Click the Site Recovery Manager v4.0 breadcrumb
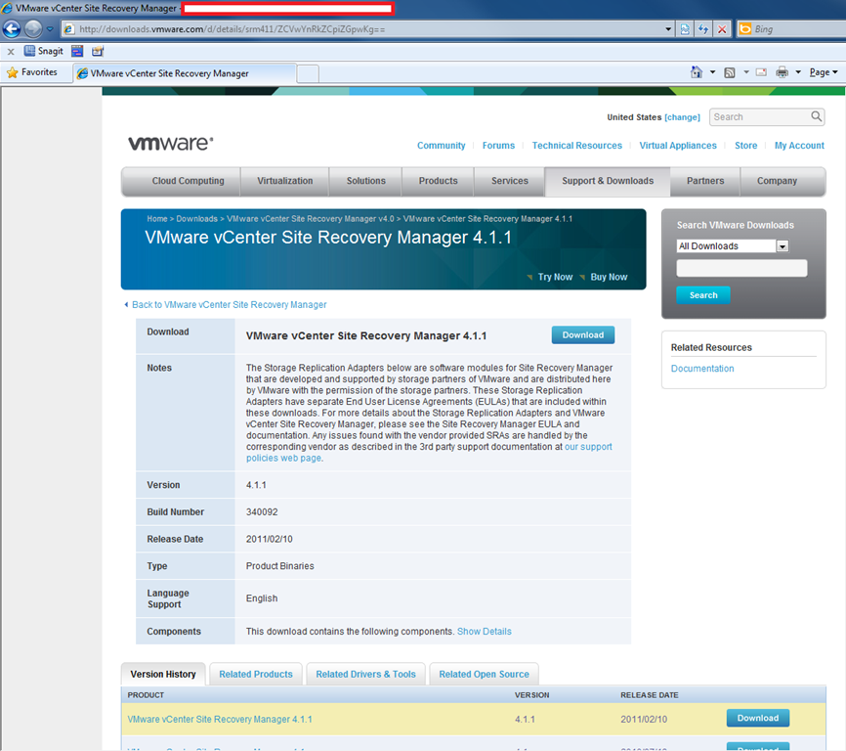Viewport: 846px width, 751px height. pyautogui.click(x=311, y=219)
